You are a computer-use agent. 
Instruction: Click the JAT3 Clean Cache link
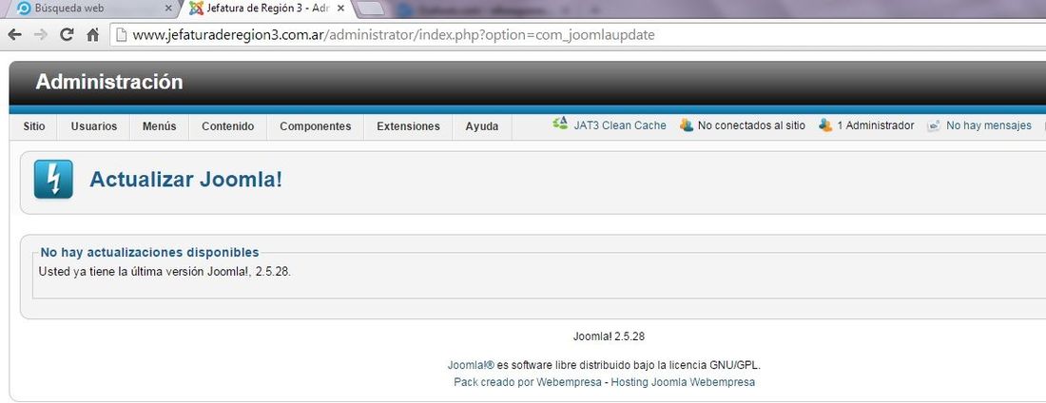tap(620, 125)
